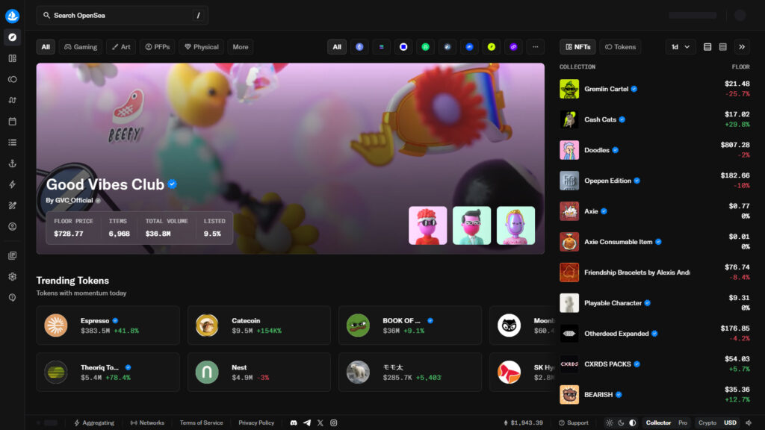Select the Physical category tab
This screenshot has height=430, width=765.
tap(202, 47)
